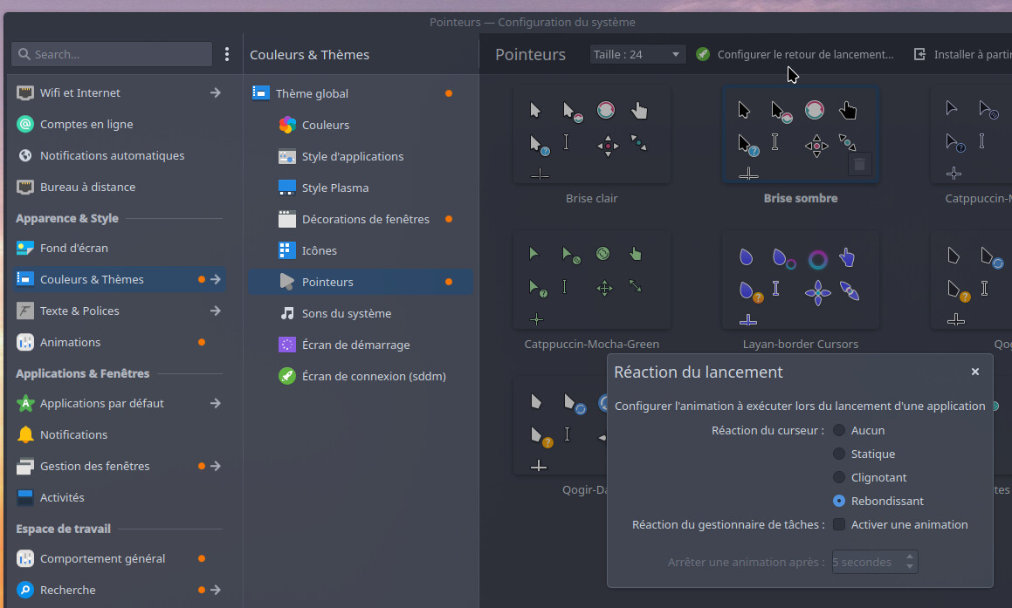The width and height of the screenshot is (1012, 608).
Task: Open Icônes settings page
Action: (x=319, y=250)
